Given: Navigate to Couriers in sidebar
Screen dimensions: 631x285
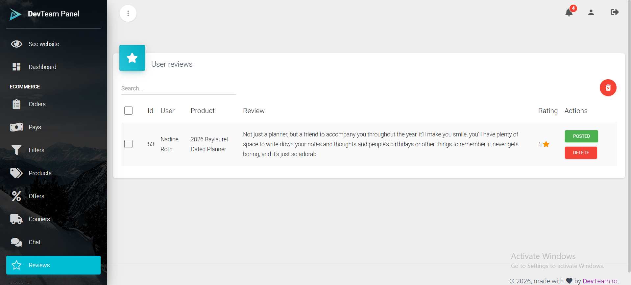Looking at the screenshot, I should [39, 219].
